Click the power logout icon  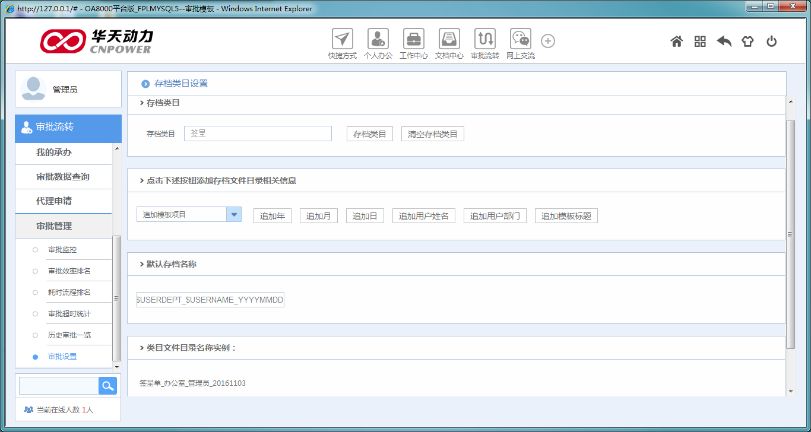point(771,42)
